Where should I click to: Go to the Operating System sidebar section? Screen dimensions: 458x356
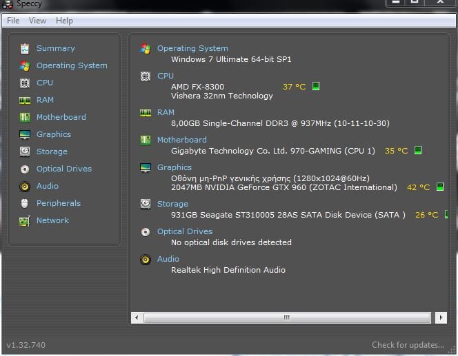click(72, 65)
